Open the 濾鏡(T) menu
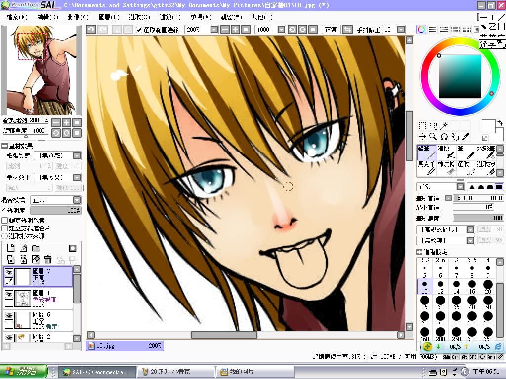This screenshot has height=379, width=506. click(x=170, y=17)
